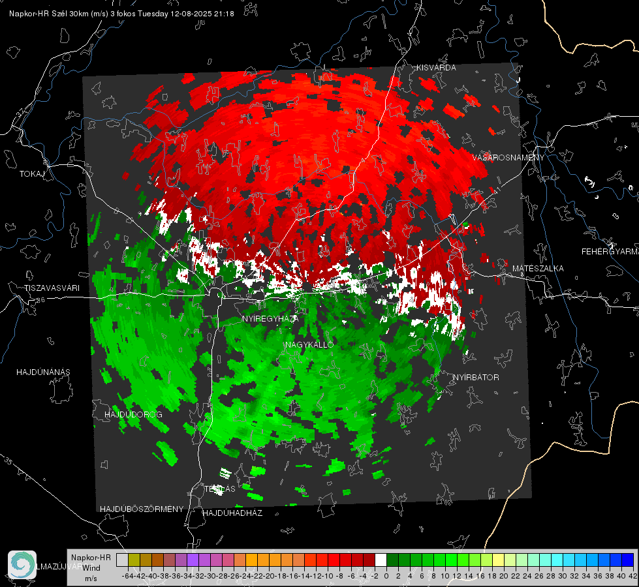Click the HAJDÚDOROG city label

133,415
